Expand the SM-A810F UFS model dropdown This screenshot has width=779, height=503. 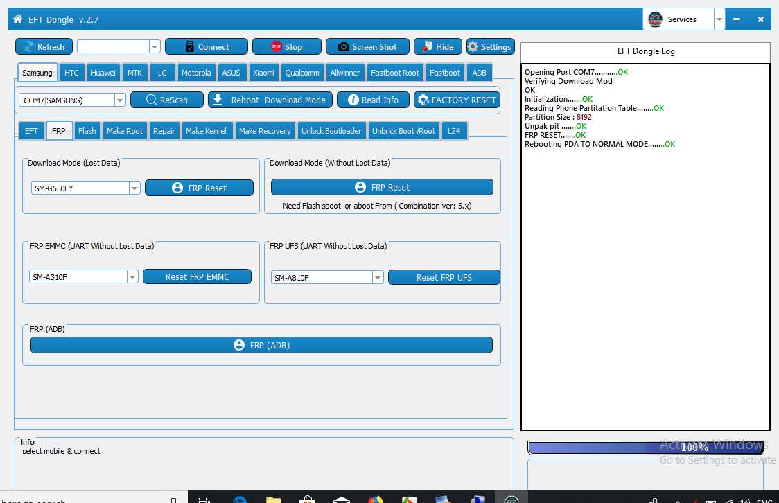click(x=378, y=278)
